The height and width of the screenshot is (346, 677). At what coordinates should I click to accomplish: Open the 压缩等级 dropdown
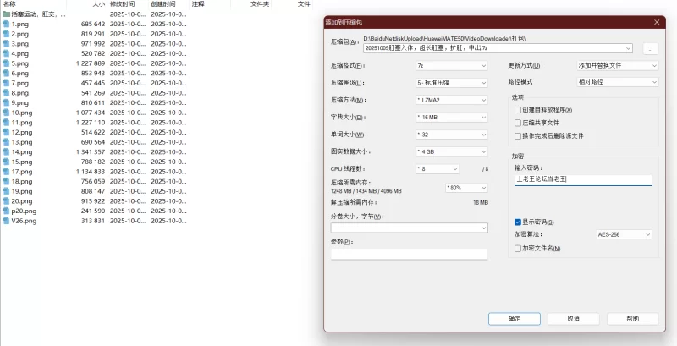452,82
